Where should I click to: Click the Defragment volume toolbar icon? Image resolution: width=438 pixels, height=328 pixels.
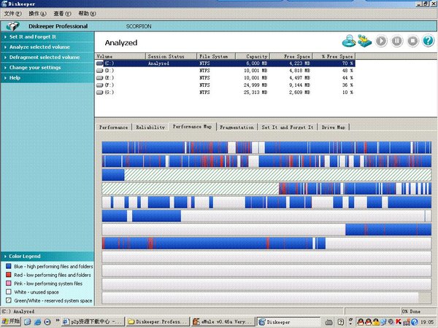pos(364,41)
